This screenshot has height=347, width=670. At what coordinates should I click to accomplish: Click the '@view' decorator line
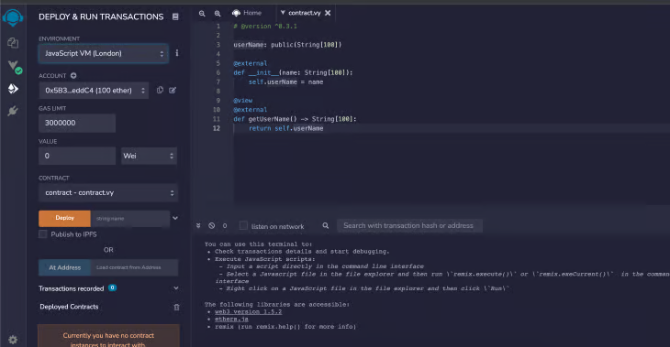point(242,100)
